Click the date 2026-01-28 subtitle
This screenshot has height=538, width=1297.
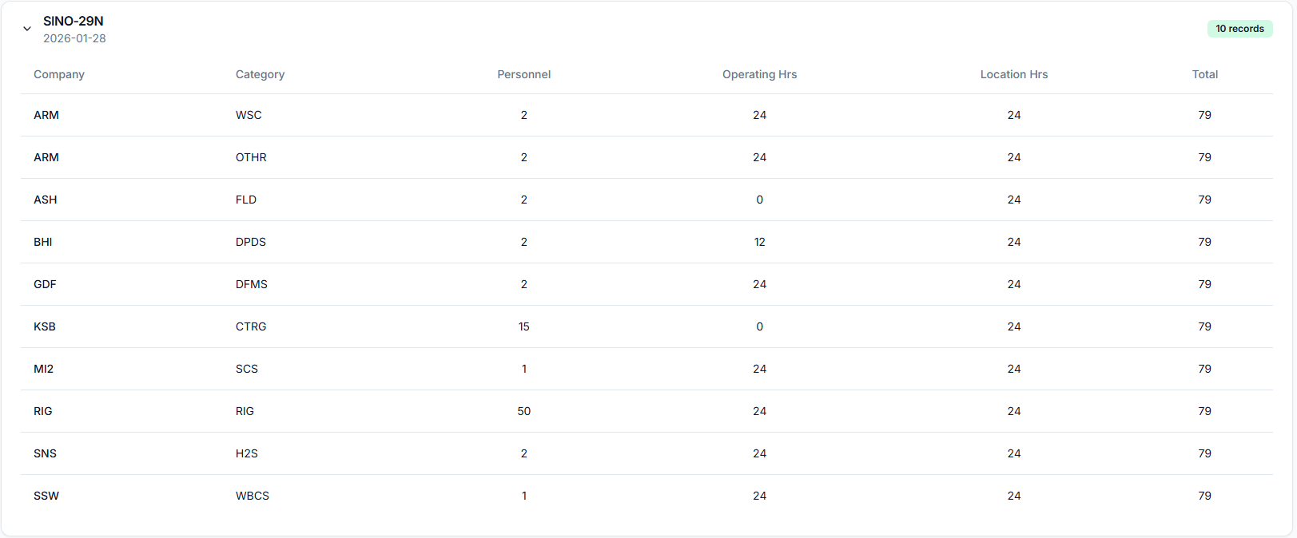[x=74, y=38]
